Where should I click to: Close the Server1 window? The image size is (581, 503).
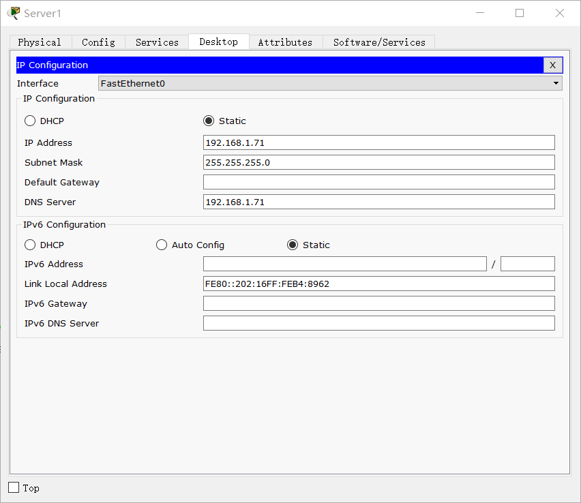(x=559, y=13)
